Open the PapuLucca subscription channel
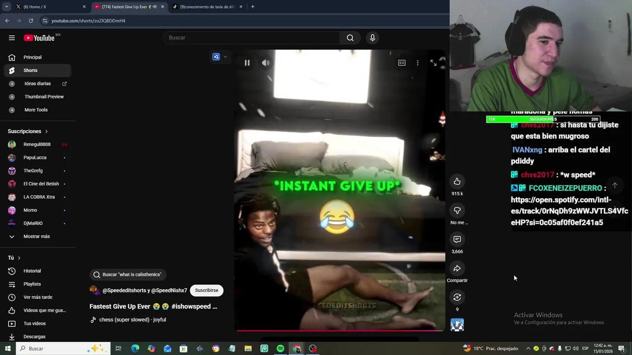Screen dimensions: 632x355 pos(38,158)
